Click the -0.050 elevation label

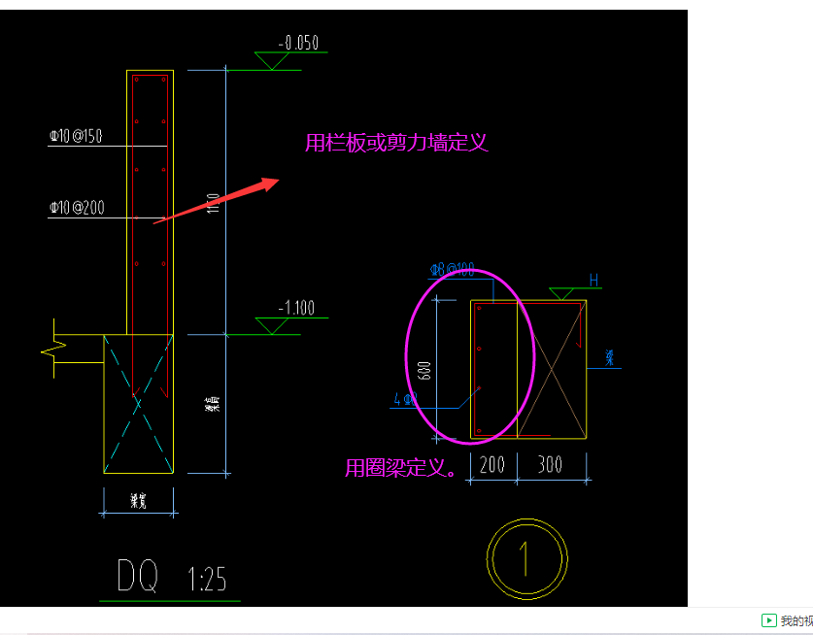click(x=298, y=43)
